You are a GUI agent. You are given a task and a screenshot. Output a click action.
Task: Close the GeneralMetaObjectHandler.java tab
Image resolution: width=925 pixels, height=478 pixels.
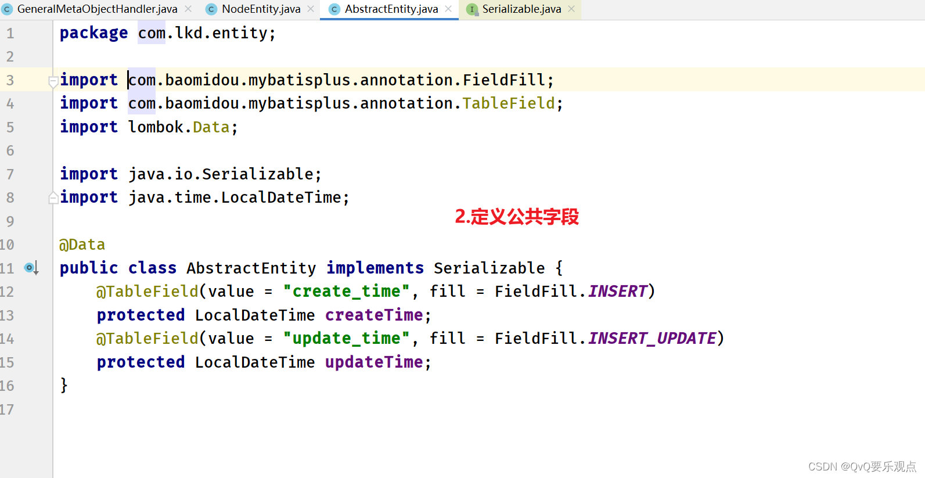point(188,9)
